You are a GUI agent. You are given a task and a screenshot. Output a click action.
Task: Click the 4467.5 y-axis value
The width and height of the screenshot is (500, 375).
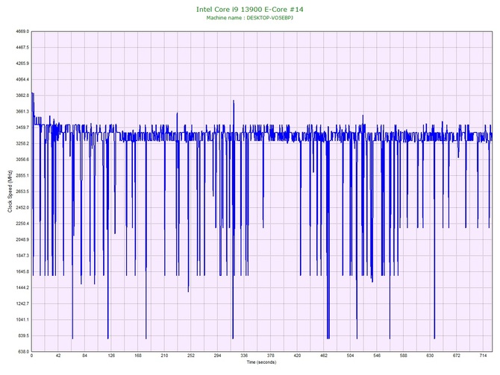(x=22, y=48)
